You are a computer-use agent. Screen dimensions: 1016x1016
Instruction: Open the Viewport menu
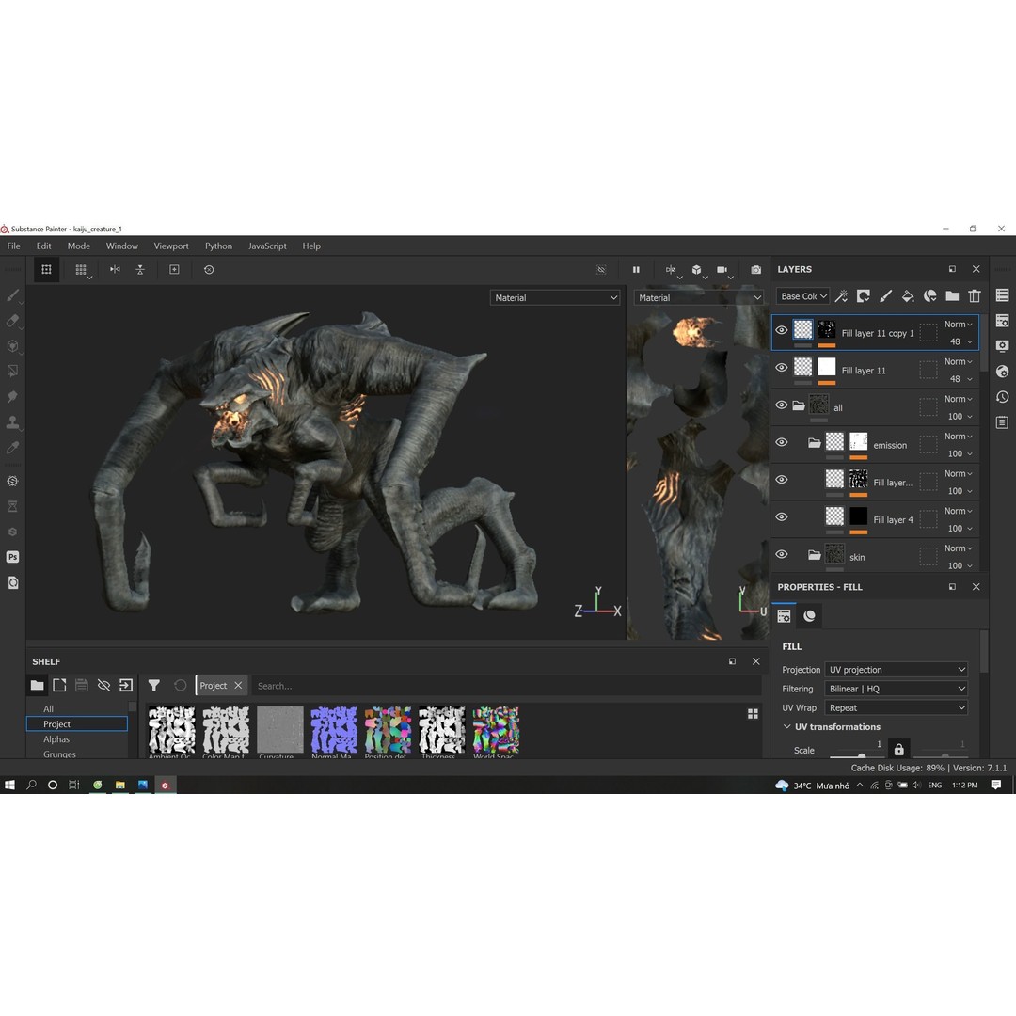(171, 246)
